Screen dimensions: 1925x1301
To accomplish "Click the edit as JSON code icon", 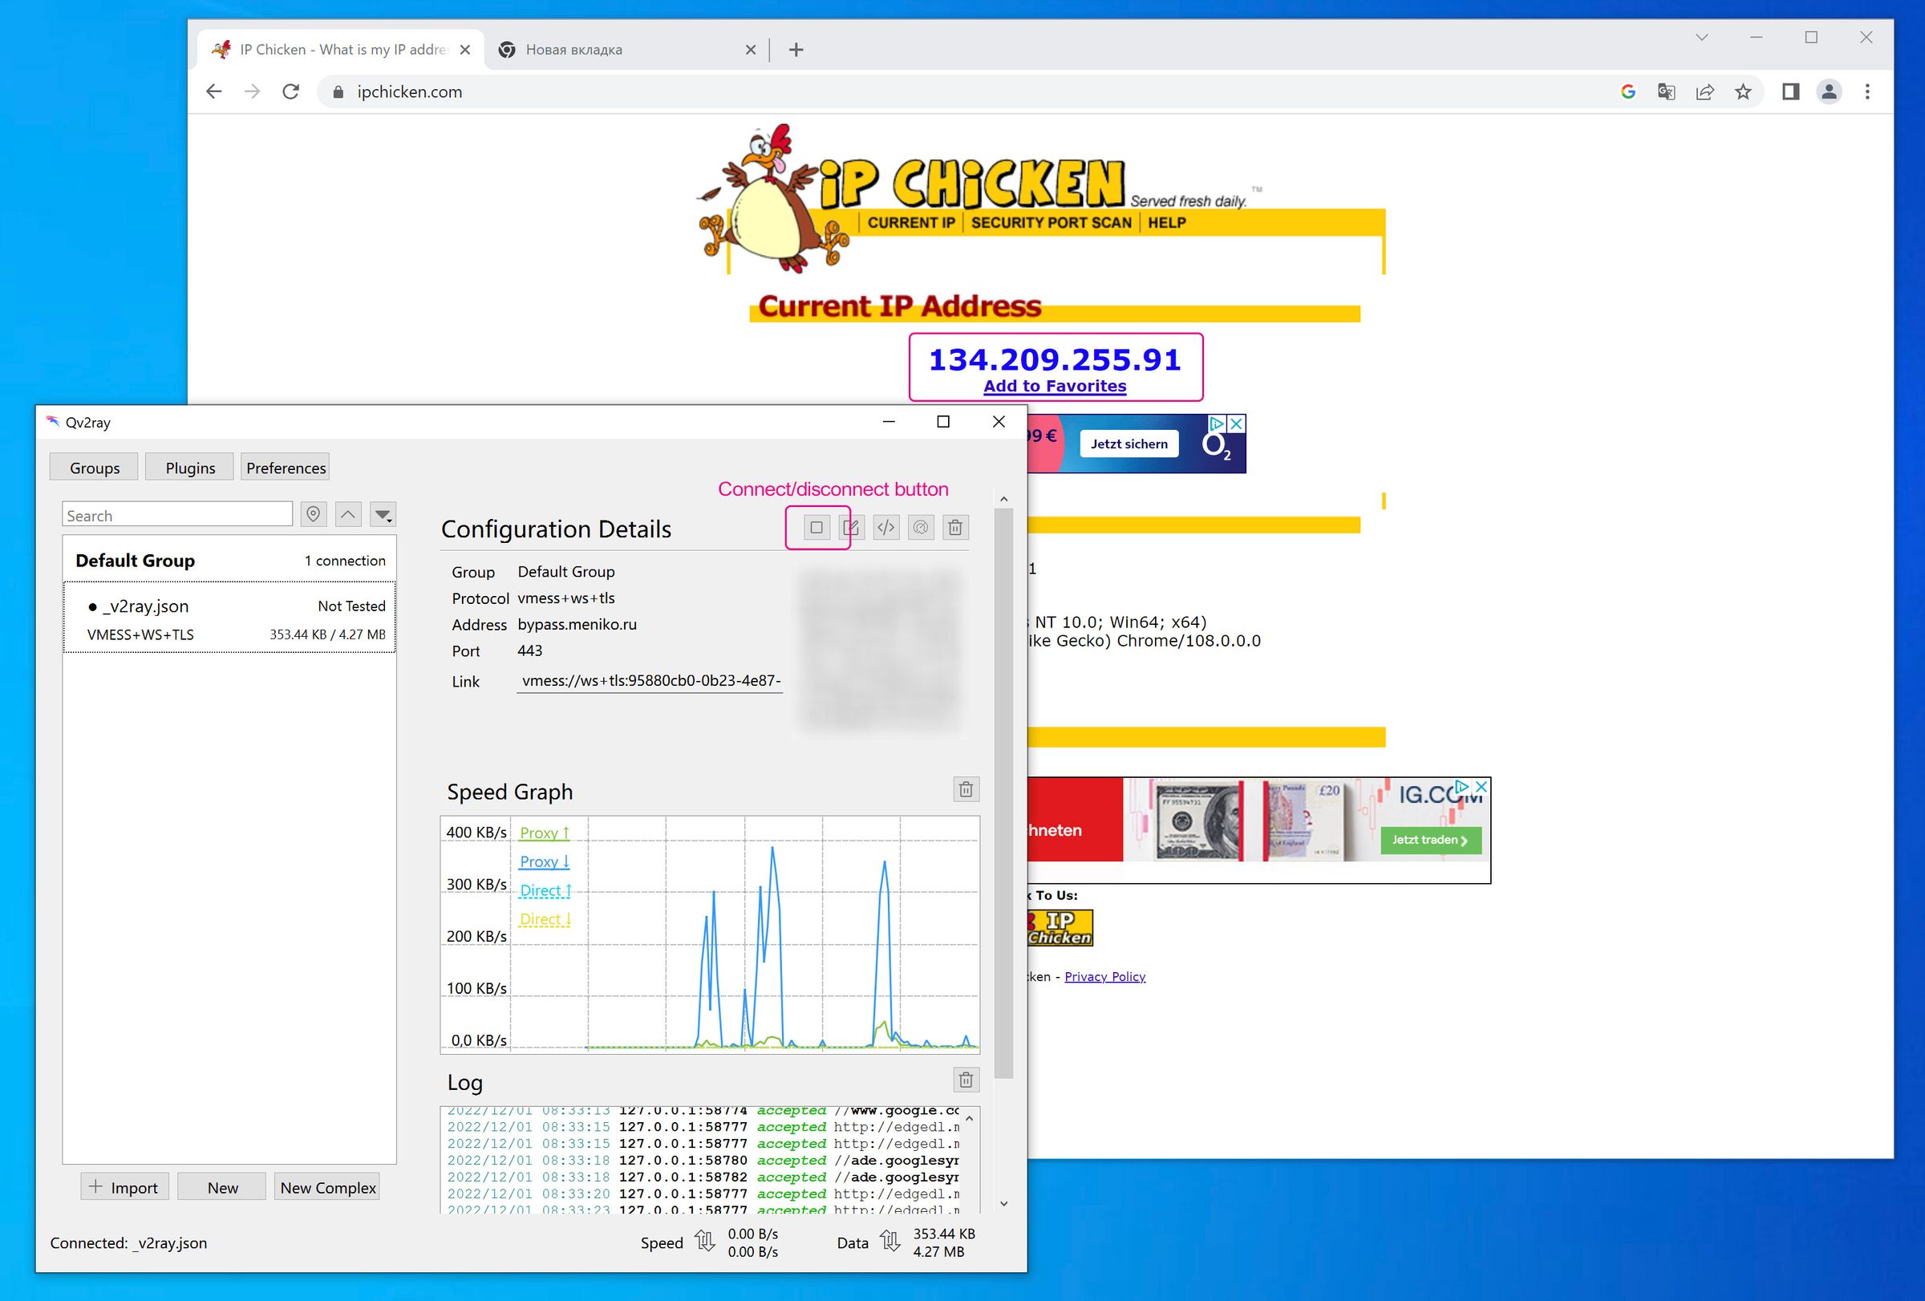I will coord(885,528).
